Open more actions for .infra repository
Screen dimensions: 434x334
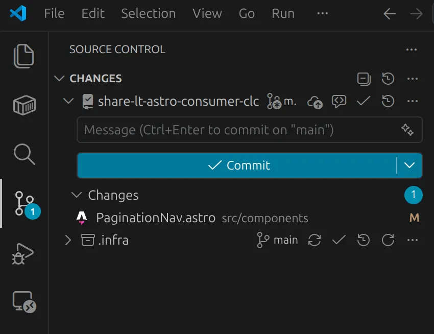pyautogui.click(x=413, y=240)
